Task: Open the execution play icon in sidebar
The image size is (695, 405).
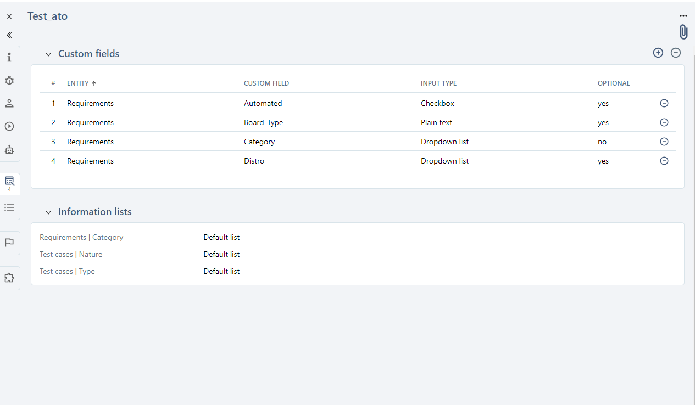Action: (9, 126)
